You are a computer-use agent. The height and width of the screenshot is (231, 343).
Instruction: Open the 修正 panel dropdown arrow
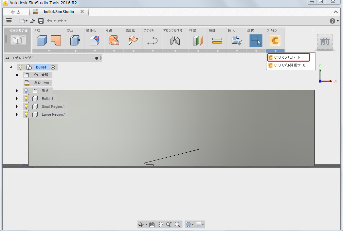[x=76, y=51]
